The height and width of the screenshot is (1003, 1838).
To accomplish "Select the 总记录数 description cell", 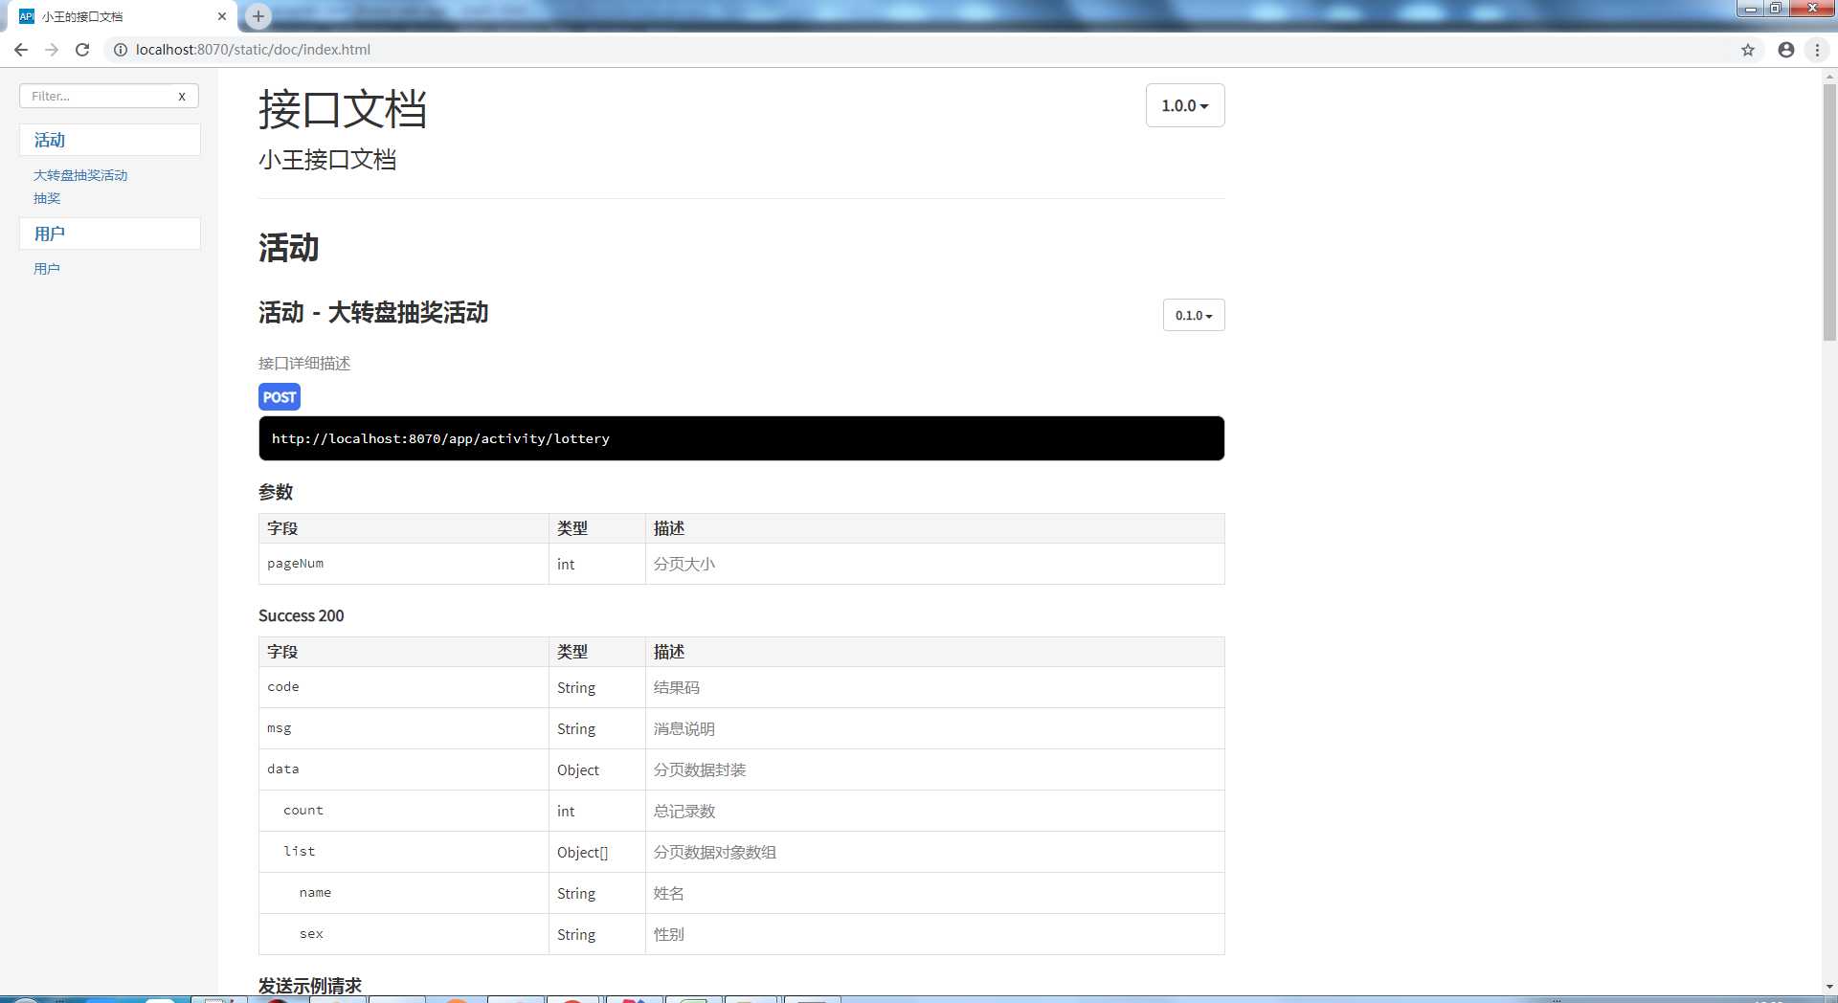I will (934, 811).
